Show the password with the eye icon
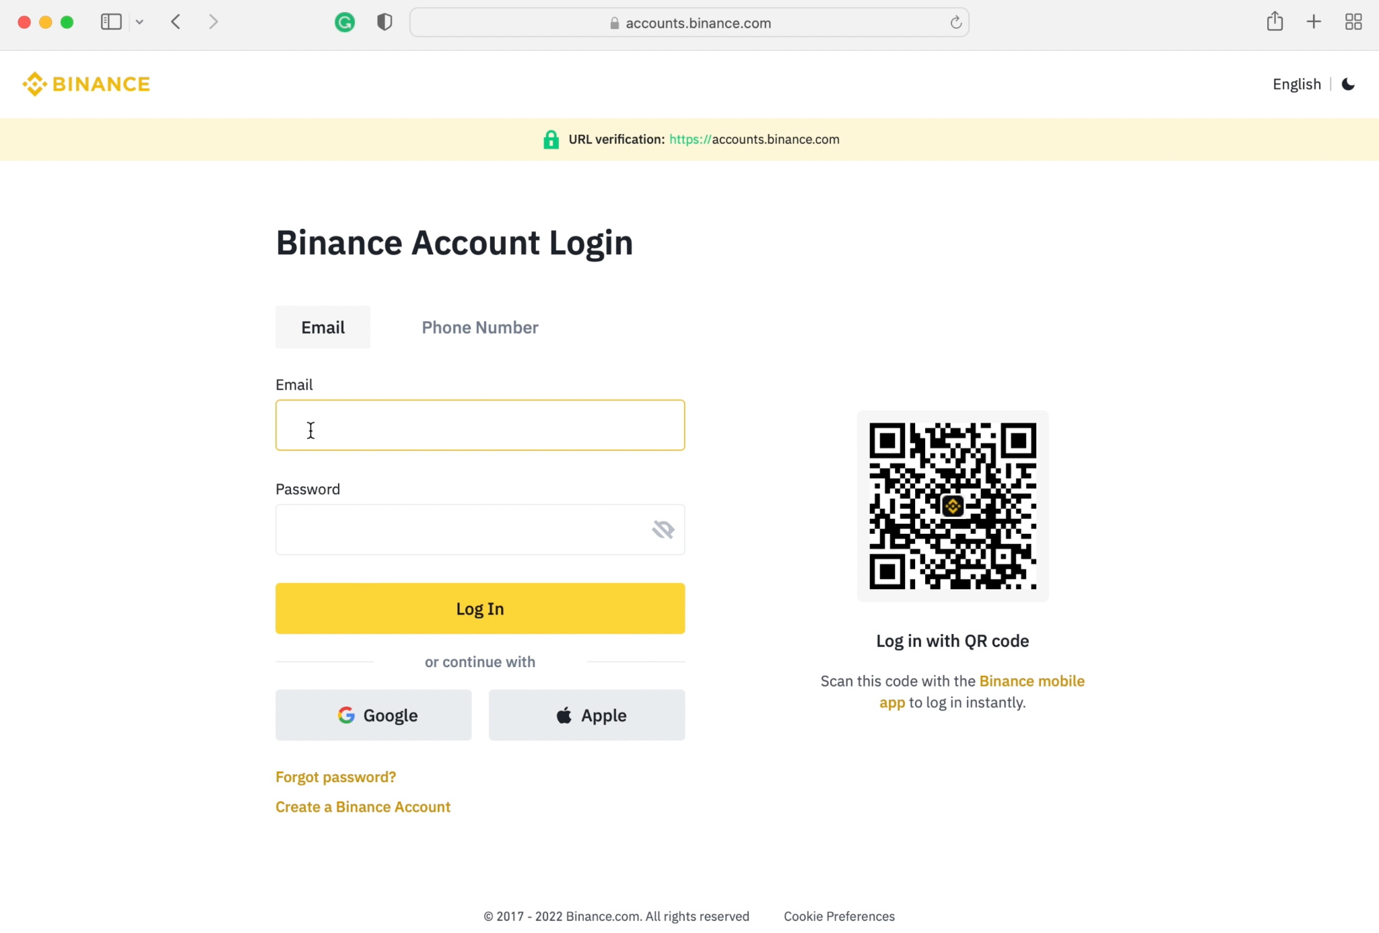The width and height of the screenshot is (1379, 933). pyautogui.click(x=663, y=530)
